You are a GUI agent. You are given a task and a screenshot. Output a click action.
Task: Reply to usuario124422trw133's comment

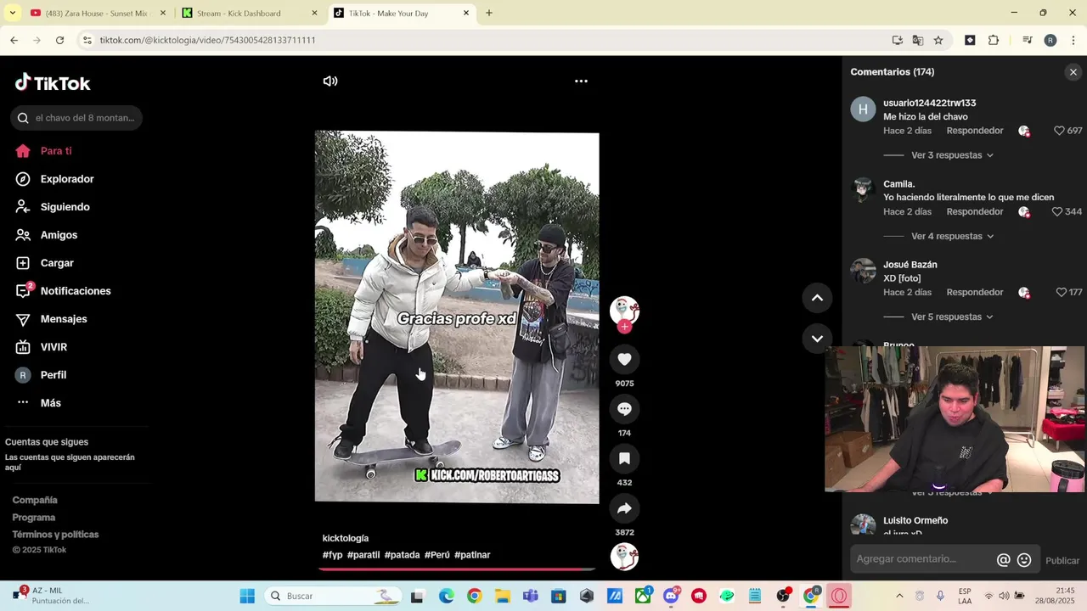point(975,131)
